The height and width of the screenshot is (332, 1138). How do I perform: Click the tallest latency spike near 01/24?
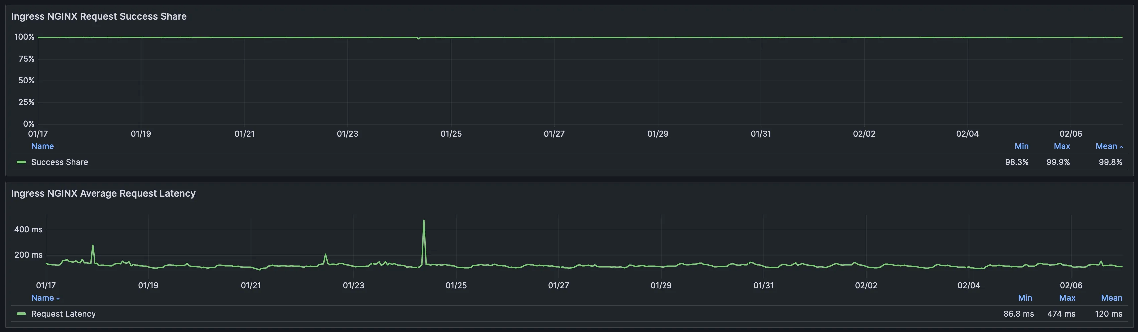point(424,221)
